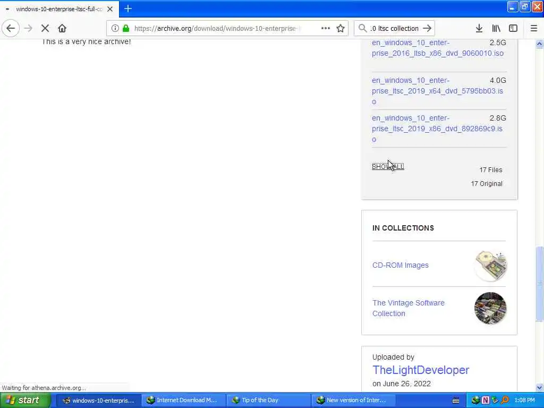Viewport: 544px width, 408px height.
Task: Stop loading the current page
Action: point(45,28)
